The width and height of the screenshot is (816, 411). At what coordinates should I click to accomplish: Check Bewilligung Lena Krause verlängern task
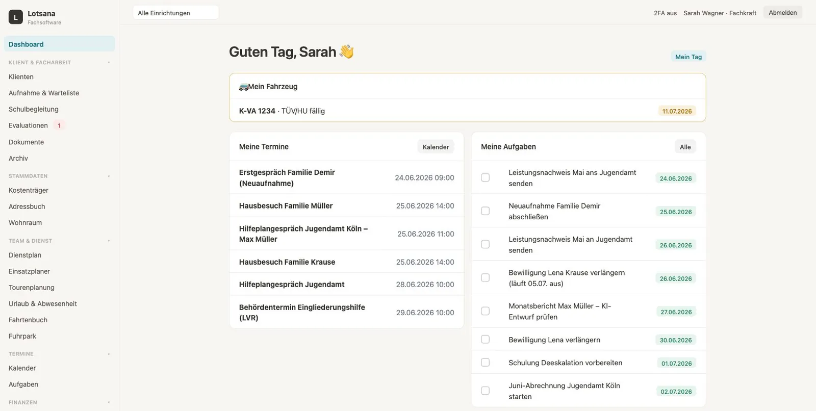click(486, 278)
